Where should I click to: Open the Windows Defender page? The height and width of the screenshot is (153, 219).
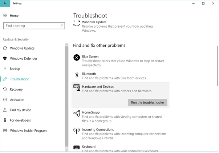(24, 58)
